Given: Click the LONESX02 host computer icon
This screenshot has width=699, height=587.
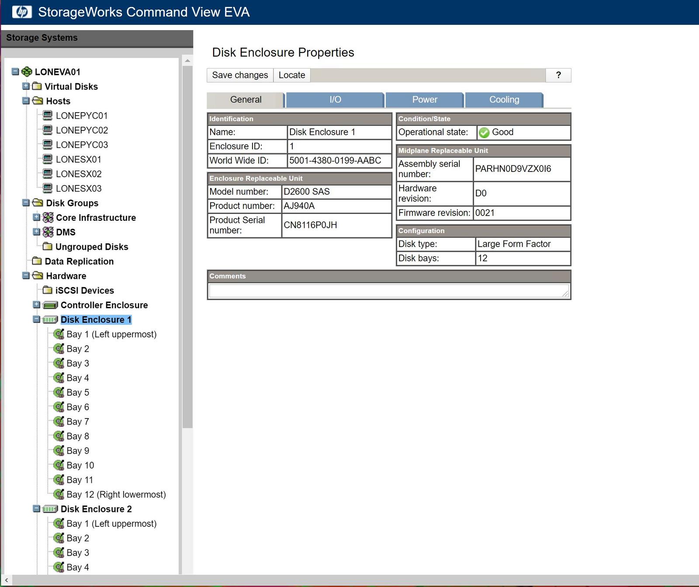Looking at the screenshot, I should click(48, 173).
